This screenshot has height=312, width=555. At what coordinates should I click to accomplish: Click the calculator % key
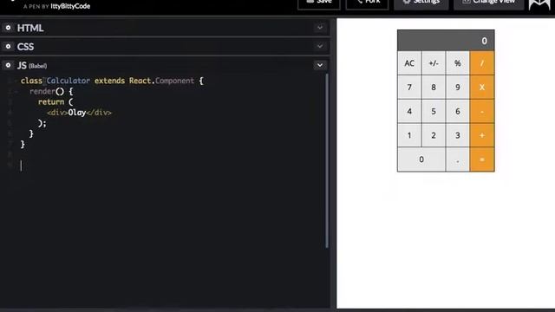point(458,63)
